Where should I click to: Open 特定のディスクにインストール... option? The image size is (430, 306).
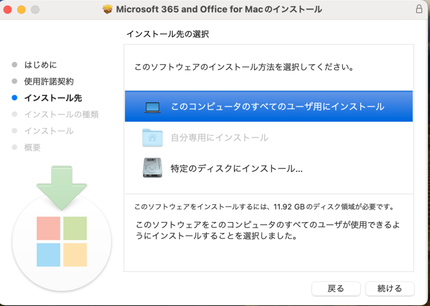point(269,168)
